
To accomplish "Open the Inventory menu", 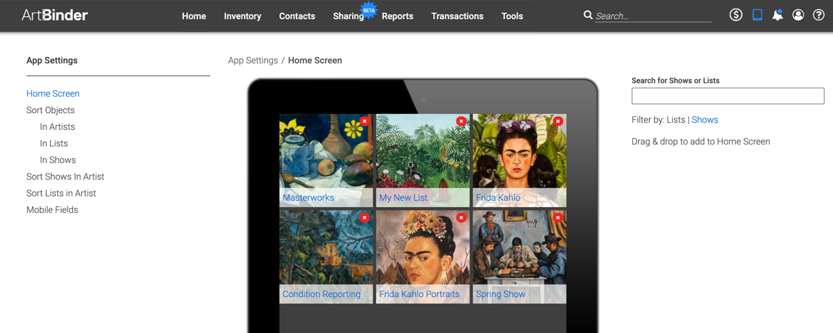I will tap(242, 16).
